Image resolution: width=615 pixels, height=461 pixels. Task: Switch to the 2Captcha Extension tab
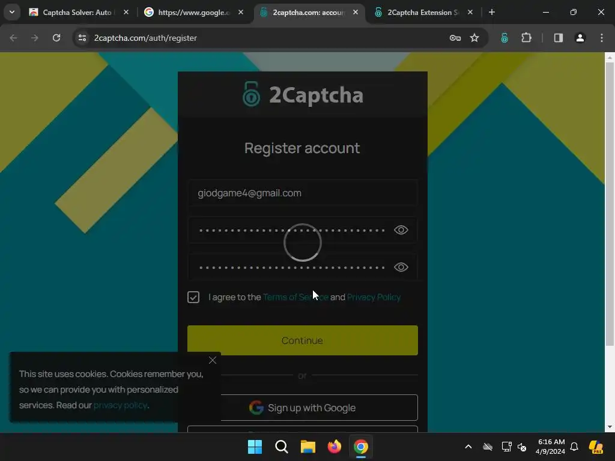point(423,13)
